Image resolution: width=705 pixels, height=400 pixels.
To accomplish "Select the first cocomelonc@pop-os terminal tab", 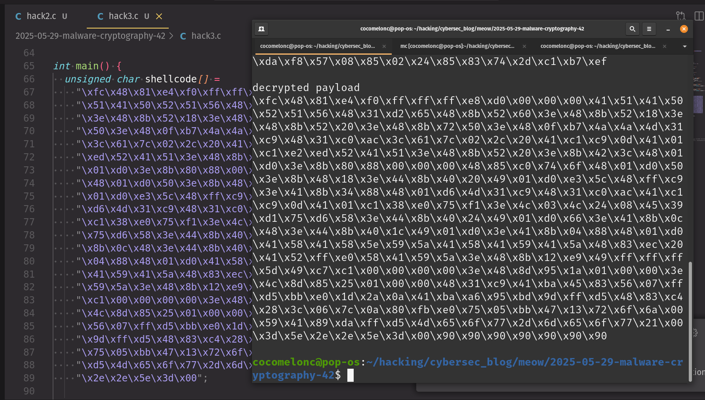I will (x=318, y=46).
